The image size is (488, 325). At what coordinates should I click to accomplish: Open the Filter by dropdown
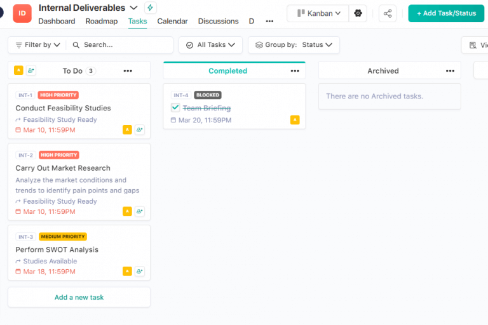pyautogui.click(x=37, y=45)
